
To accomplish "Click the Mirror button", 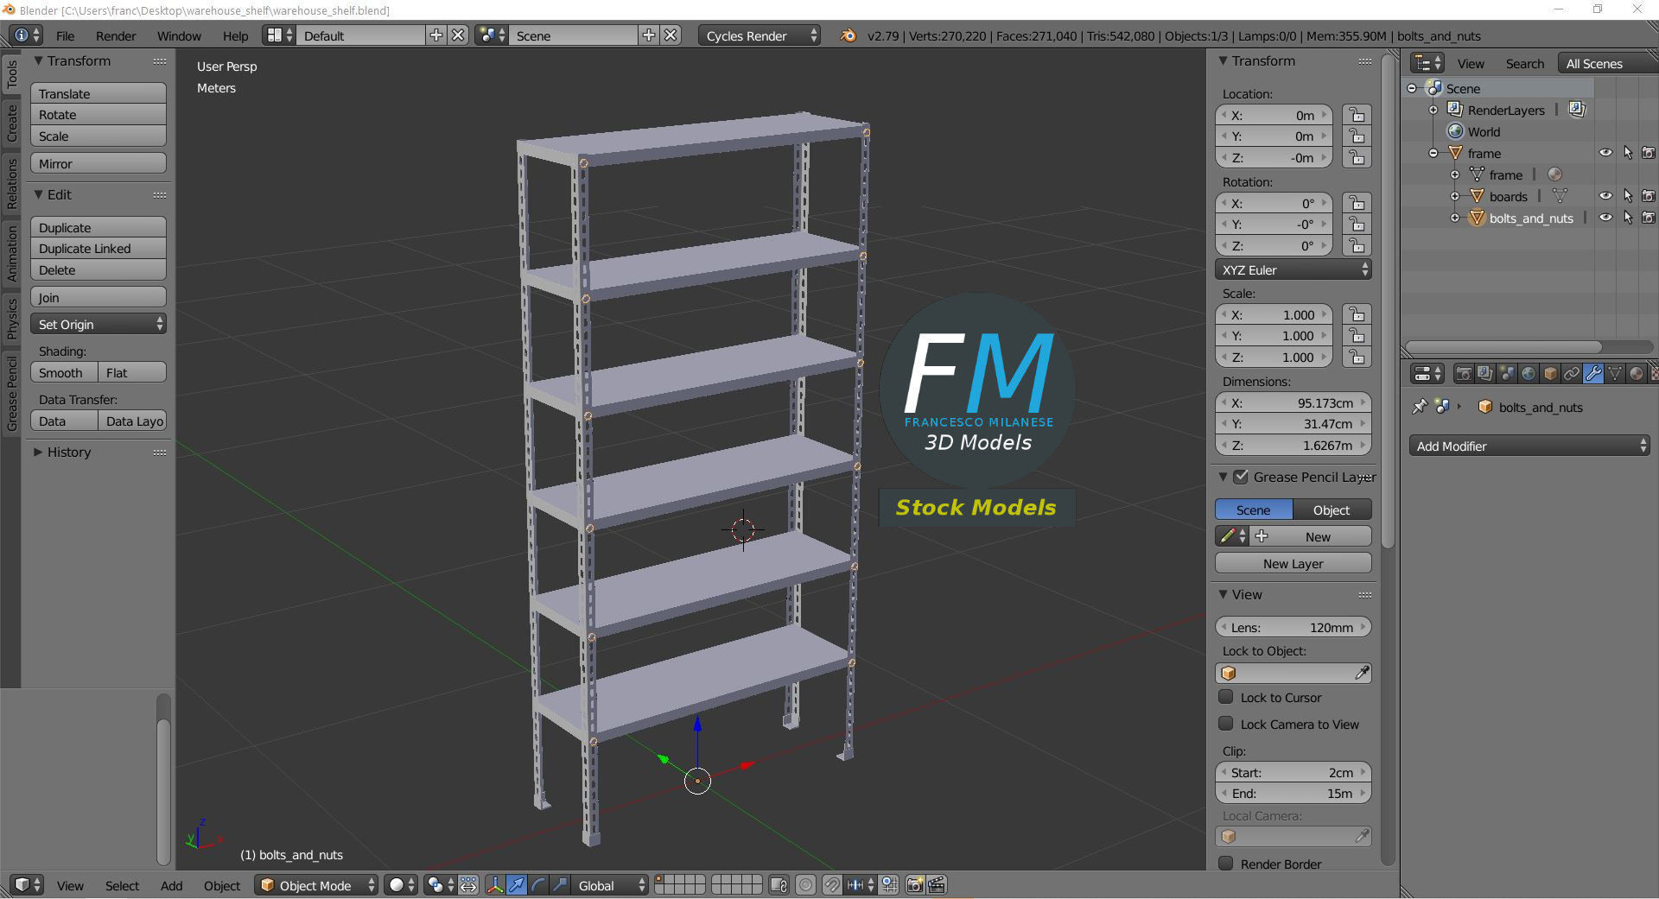I will [99, 163].
